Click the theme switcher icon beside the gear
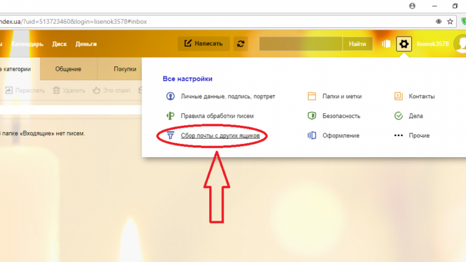This screenshot has height=262, width=466. pyautogui.click(x=386, y=44)
